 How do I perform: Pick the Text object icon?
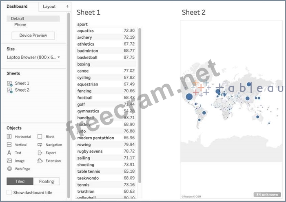[9, 153]
